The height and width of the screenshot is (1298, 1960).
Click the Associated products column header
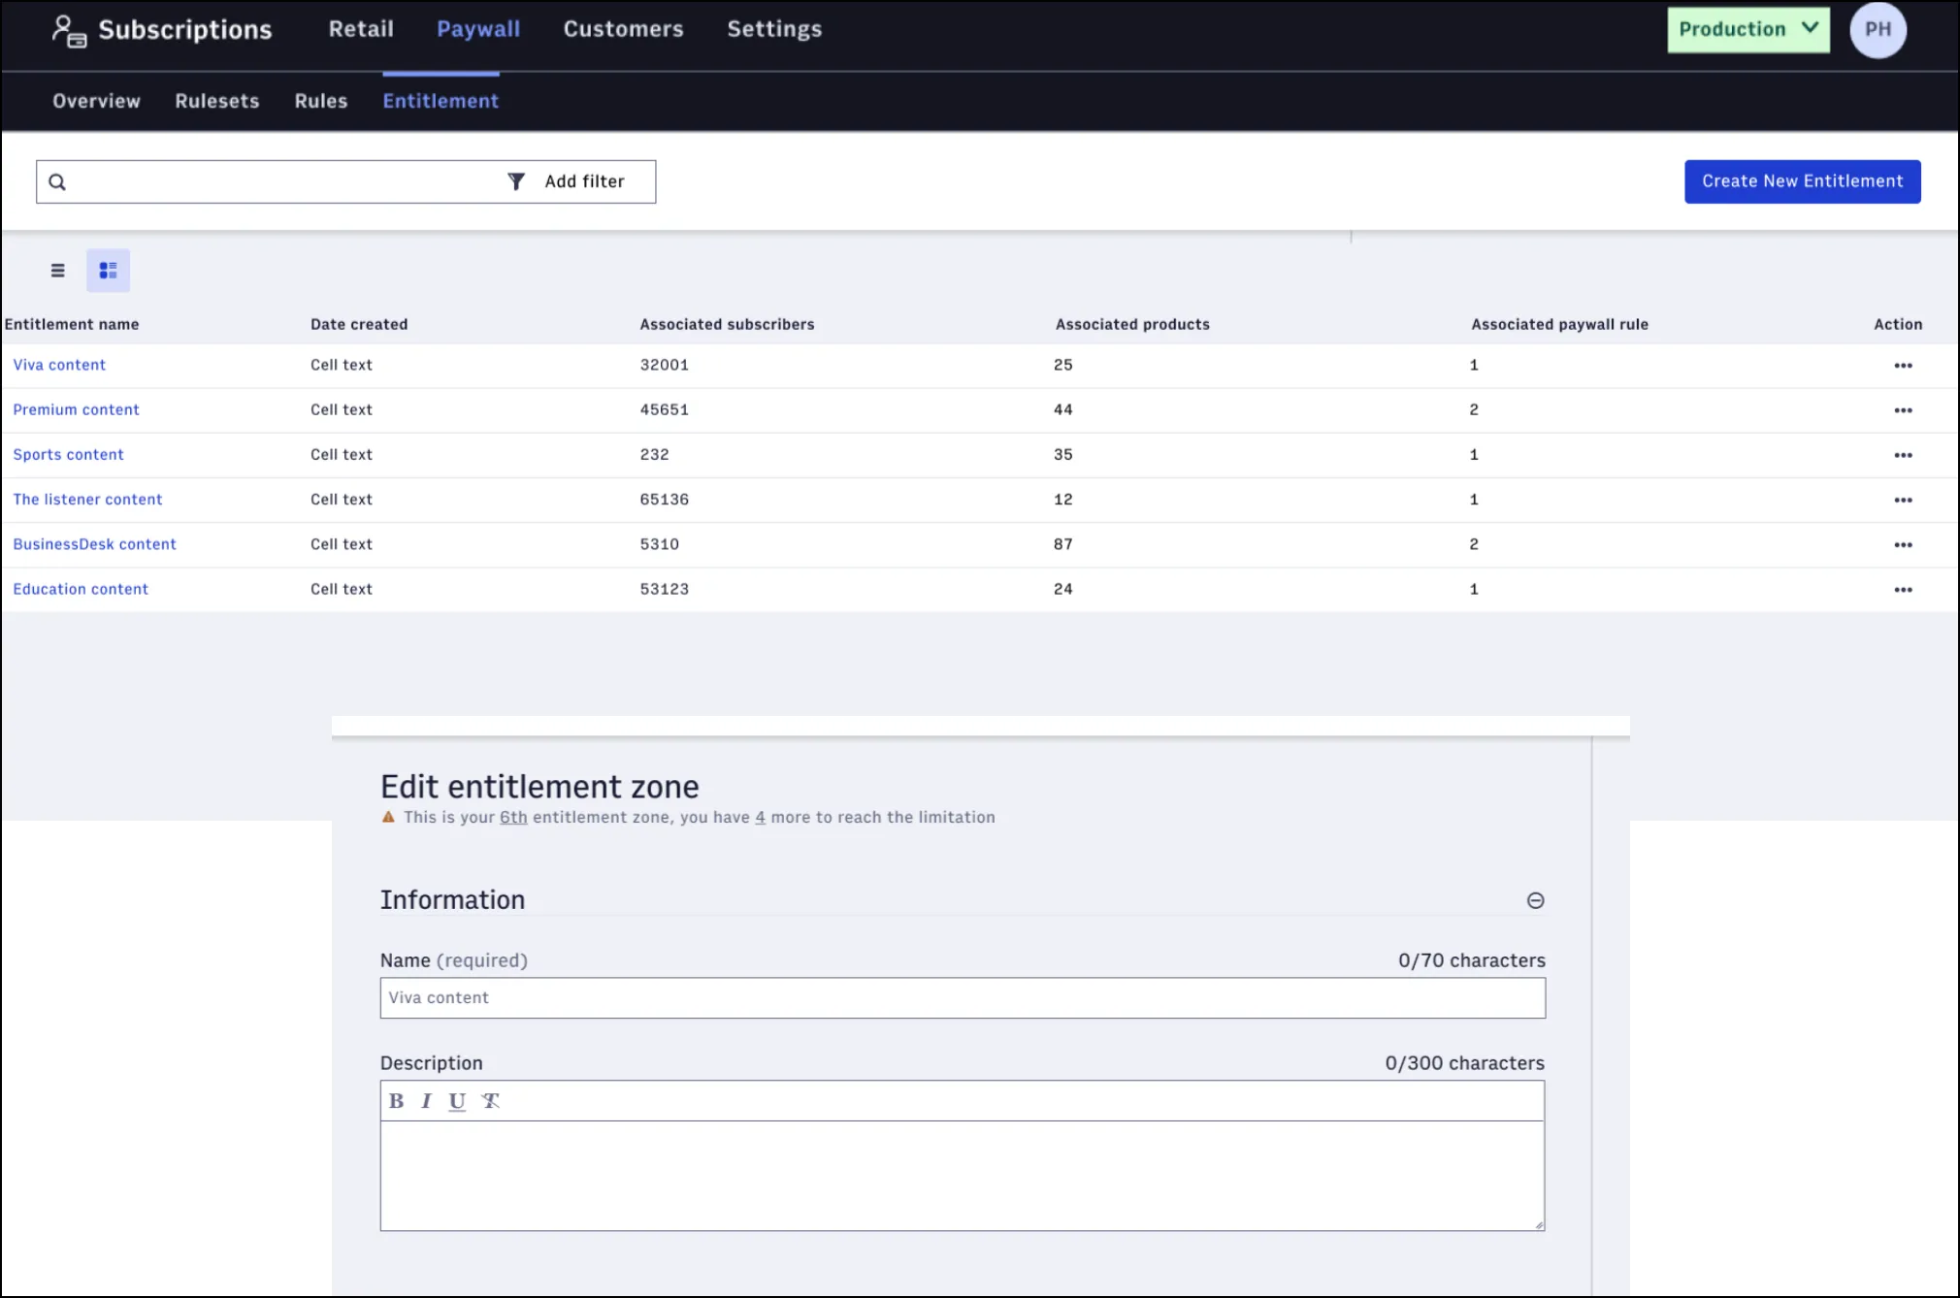tap(1132, 324)
